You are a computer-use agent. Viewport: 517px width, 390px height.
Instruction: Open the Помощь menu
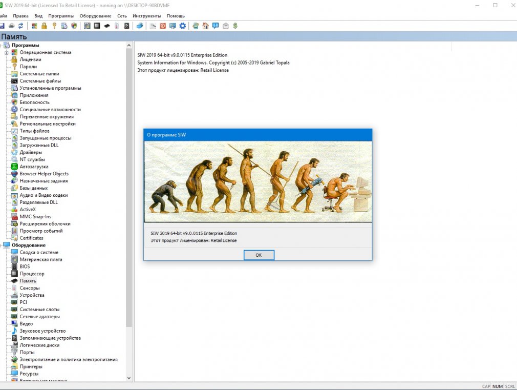176,16
